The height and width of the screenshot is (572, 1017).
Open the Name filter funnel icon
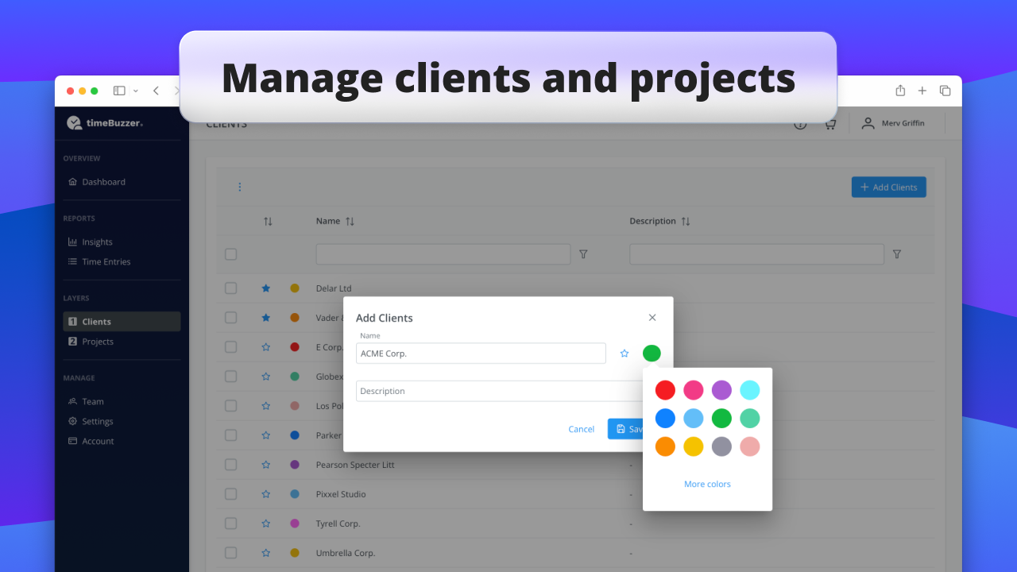(x=583, y=254)
